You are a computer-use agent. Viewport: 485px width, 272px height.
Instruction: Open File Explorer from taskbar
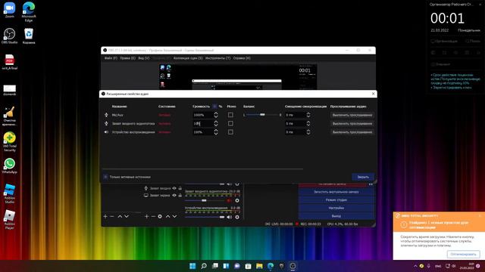pyautogui.click(x=259, y=266)
